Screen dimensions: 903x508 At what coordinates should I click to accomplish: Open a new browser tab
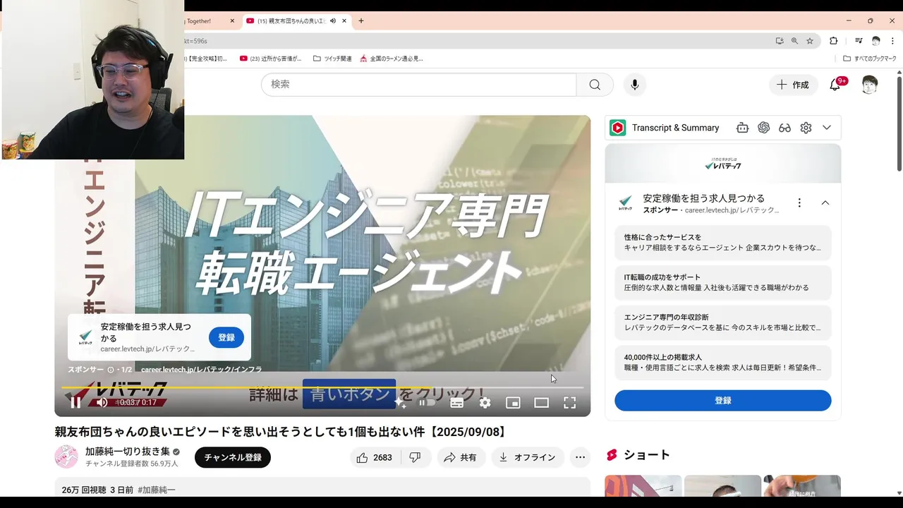[361, 21]
